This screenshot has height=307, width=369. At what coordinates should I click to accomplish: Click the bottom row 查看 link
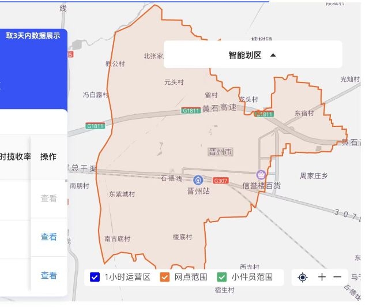point(48,275)
